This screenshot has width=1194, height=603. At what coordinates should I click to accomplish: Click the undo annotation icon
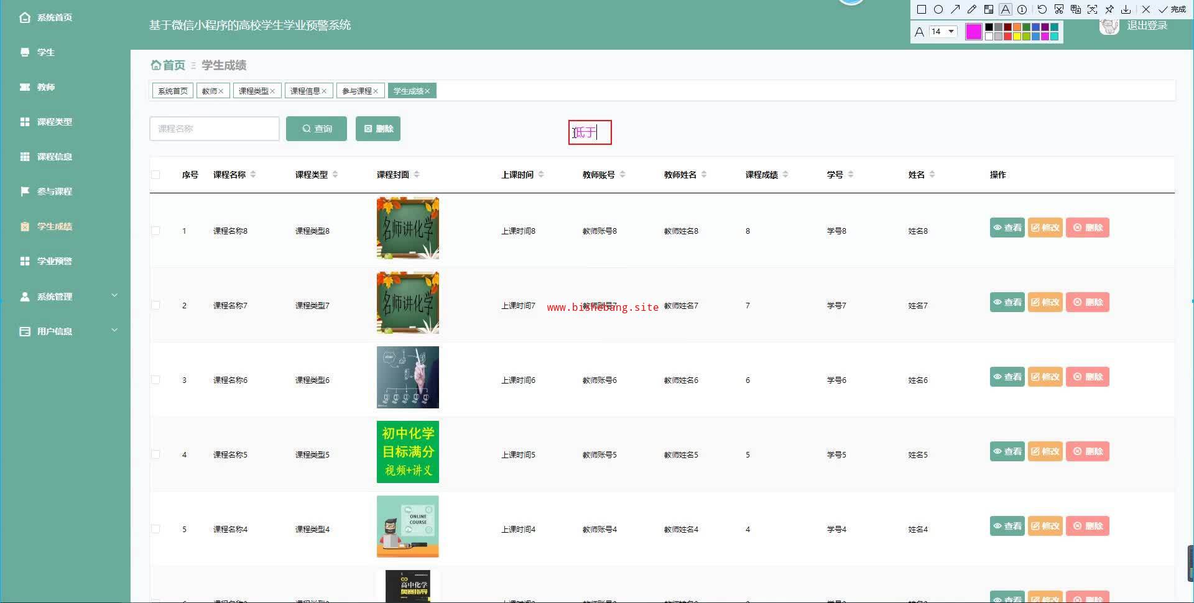1042,9
